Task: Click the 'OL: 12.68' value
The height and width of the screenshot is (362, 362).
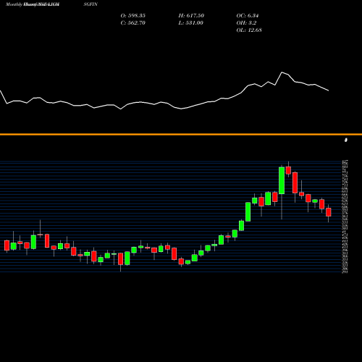Action: (x=249, y=30)
